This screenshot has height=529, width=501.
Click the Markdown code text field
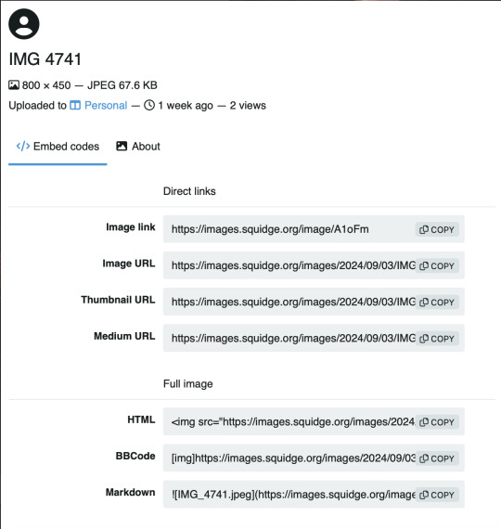click(314, 495)
